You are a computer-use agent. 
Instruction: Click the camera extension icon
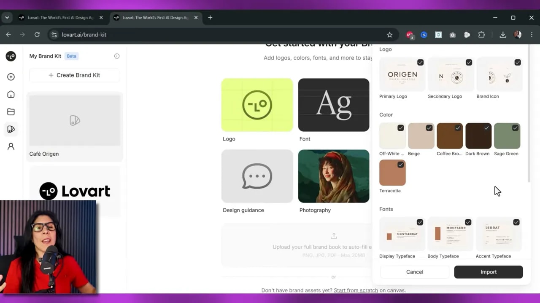[x=453, y=35]
